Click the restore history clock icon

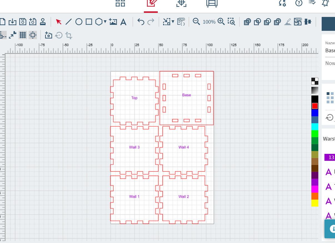[59, 35]
